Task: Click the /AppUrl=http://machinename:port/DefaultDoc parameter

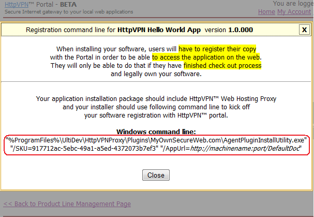Action: 231,149
